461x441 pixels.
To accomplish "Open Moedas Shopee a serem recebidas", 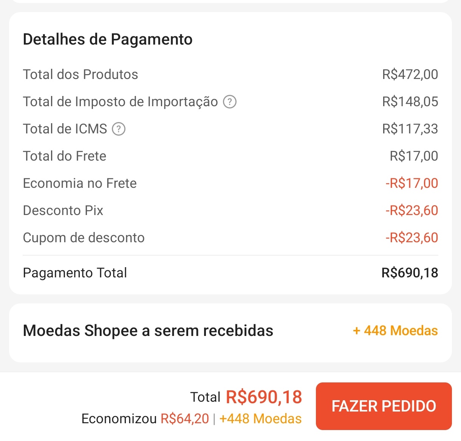I will (x=148, y=331).
